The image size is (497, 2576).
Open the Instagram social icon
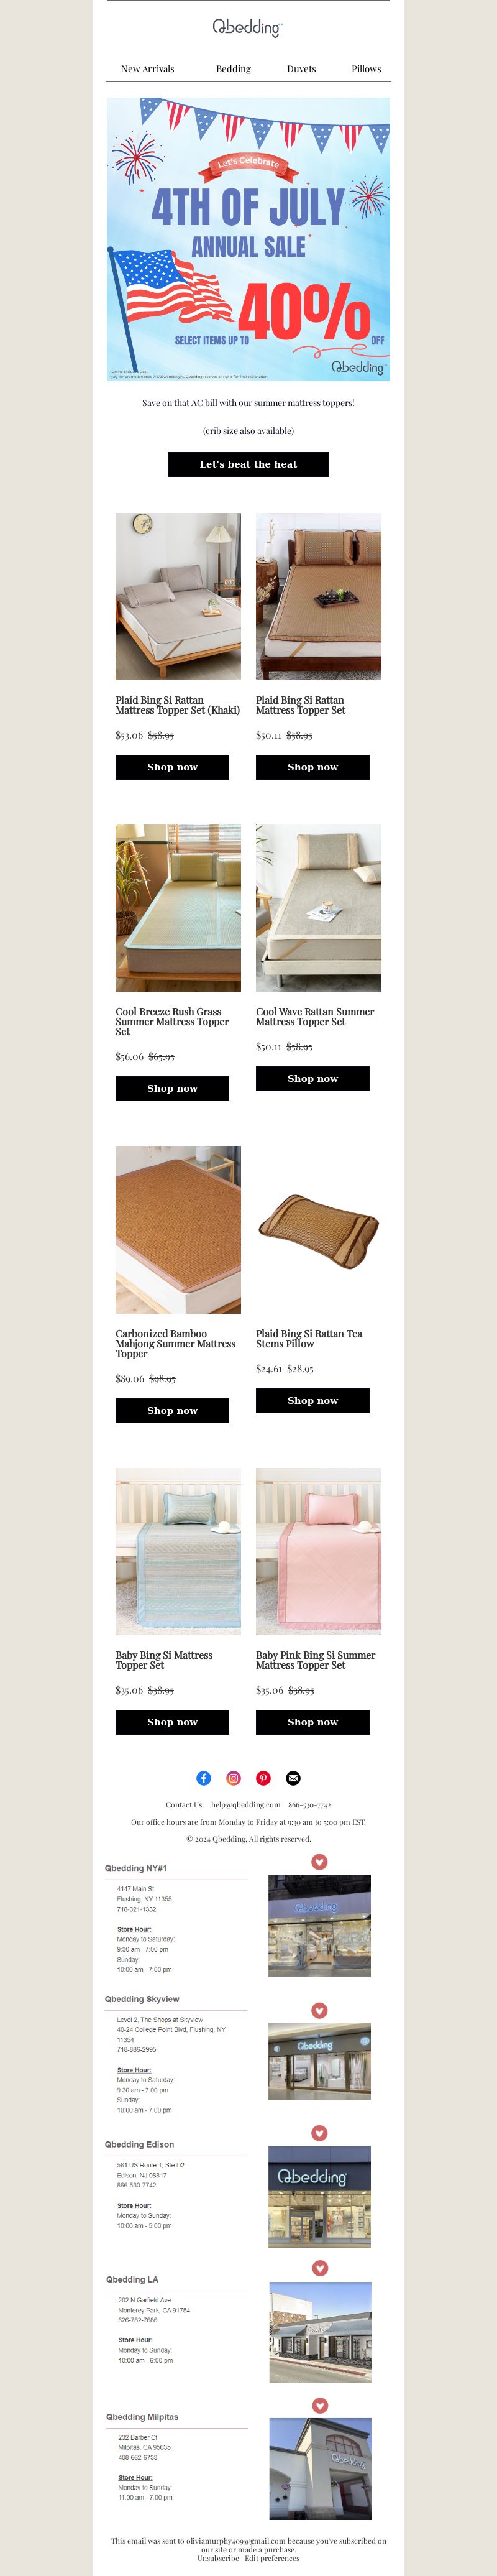pos(233,1778)
